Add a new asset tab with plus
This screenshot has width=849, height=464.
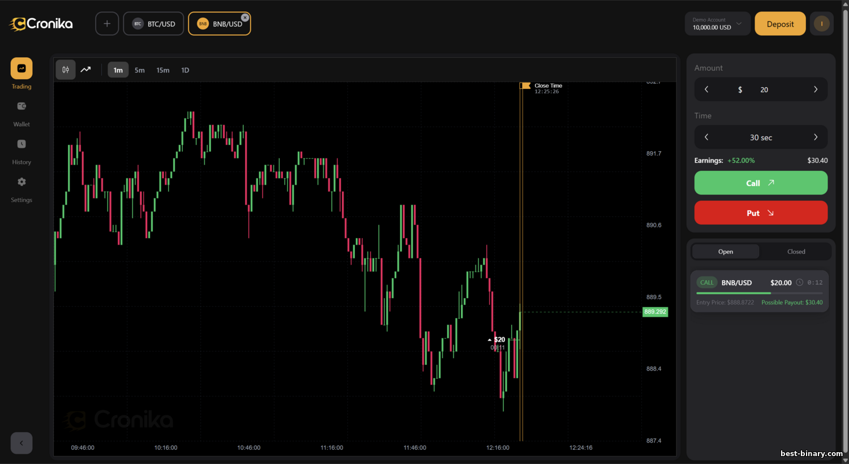pyautogui.click(x=107, y=24)
